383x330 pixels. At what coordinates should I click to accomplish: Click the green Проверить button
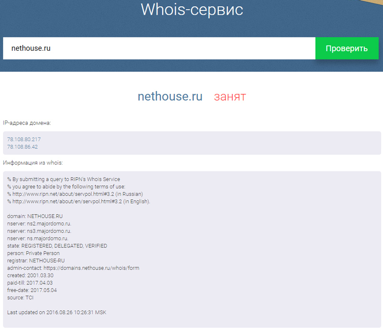(x=347, y=48)
